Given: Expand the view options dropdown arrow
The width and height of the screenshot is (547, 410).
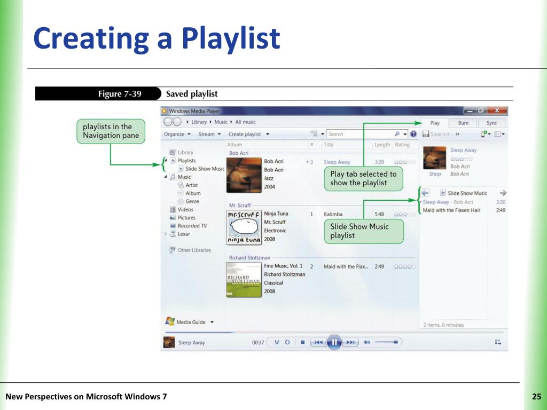Looking at the screenshot, I should (x=323, y=134).
